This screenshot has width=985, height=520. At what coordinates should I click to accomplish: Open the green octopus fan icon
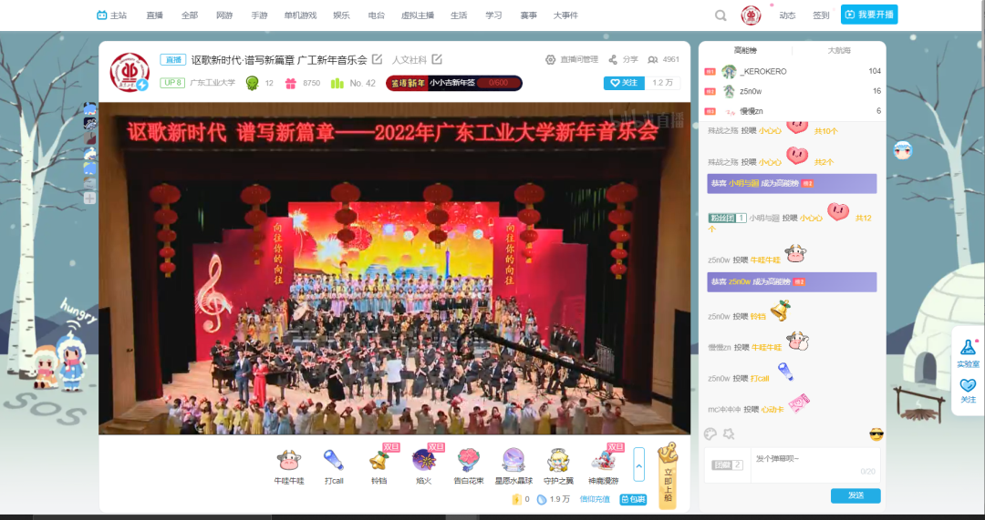click(x=253, y=83)
